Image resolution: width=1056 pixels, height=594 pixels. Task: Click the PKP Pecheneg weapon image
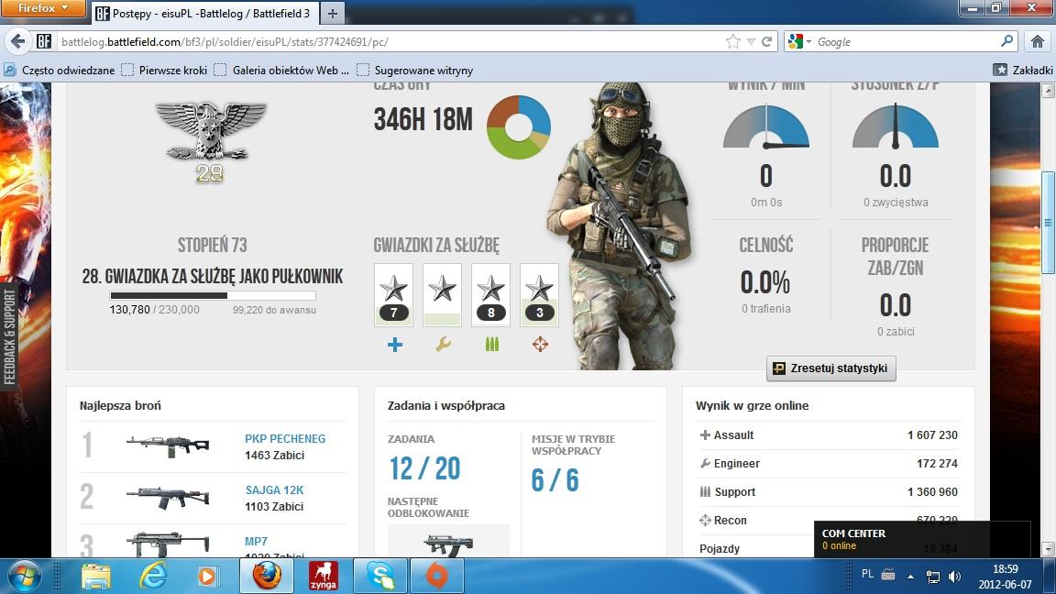[168, 445]
